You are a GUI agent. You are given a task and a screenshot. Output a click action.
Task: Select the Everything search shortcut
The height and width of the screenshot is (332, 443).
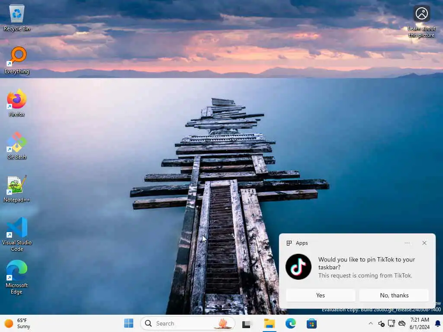[x=17, y=61]
